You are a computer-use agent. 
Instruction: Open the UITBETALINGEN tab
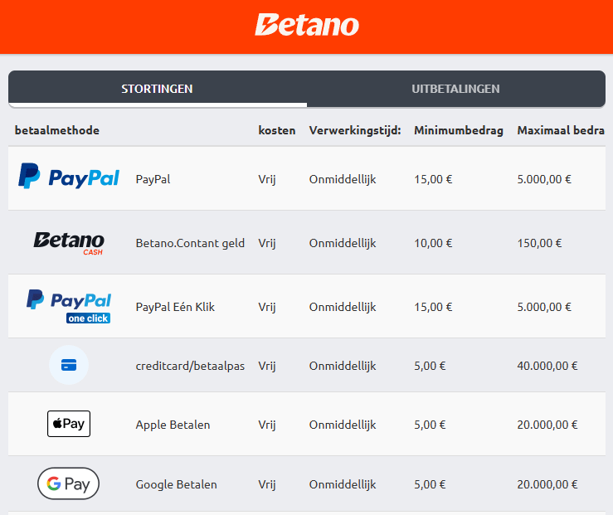(x=456, y=89)
